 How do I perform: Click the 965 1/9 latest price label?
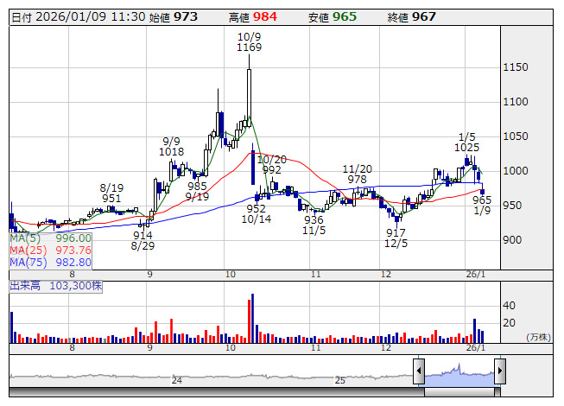coord(482,206)
